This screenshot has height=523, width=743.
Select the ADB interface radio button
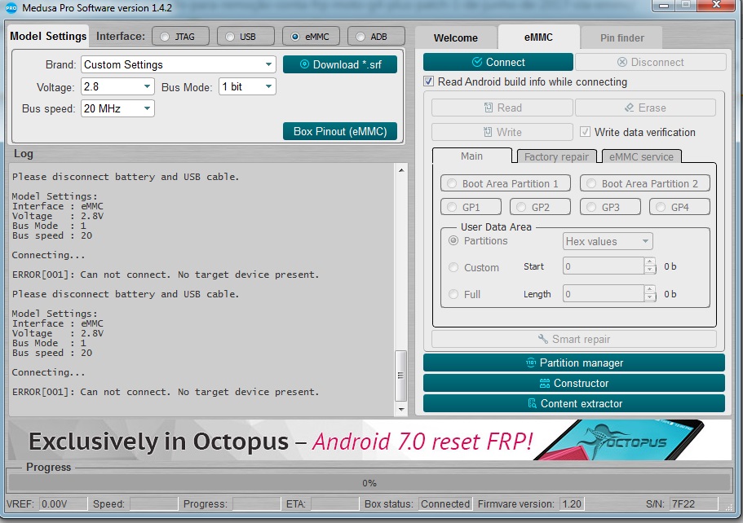tap(360, 37)
